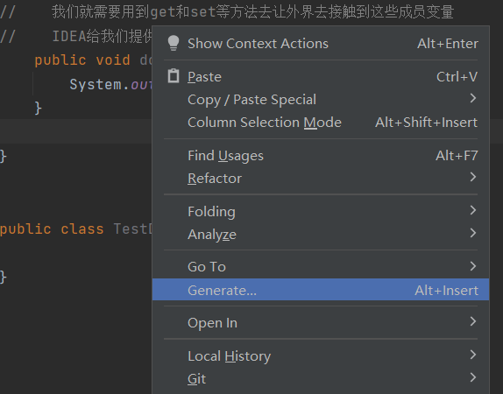Expand the Refactor submenu arrow
This screenshot has height=394, width=503.
pyautogui.click(x=472, y=177)
